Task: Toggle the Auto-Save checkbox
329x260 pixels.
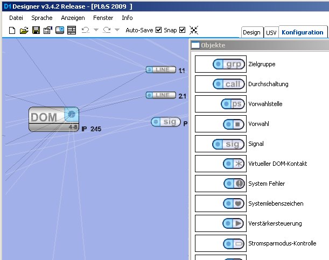Action: 159,30
